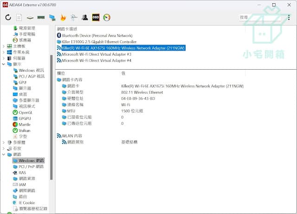
Task: Open the Report page icon
Action: tap(19, 18)
